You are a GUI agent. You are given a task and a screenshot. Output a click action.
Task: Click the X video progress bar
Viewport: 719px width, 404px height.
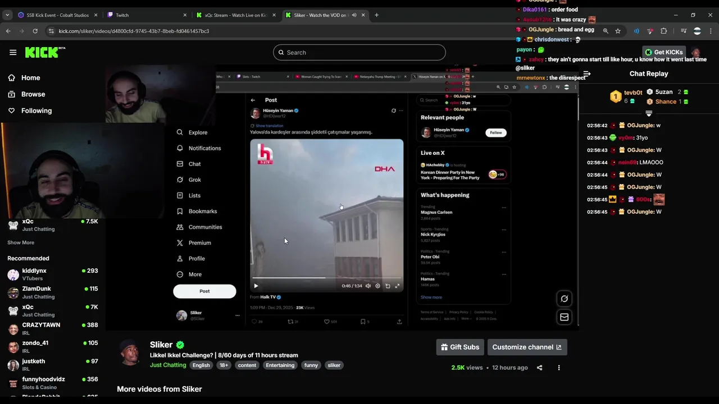(327, 278)
